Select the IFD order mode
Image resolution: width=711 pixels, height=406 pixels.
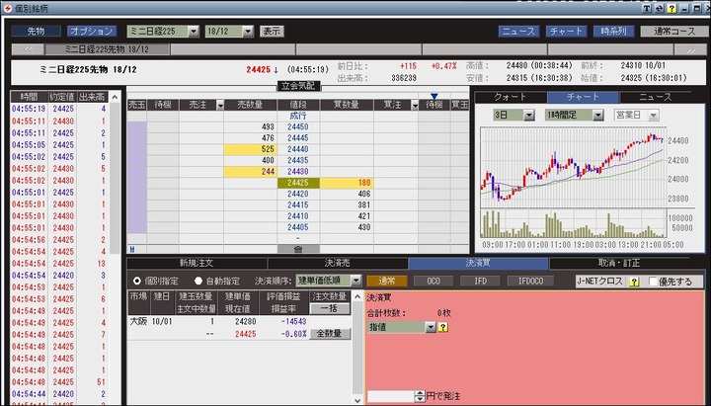(480, 282)
